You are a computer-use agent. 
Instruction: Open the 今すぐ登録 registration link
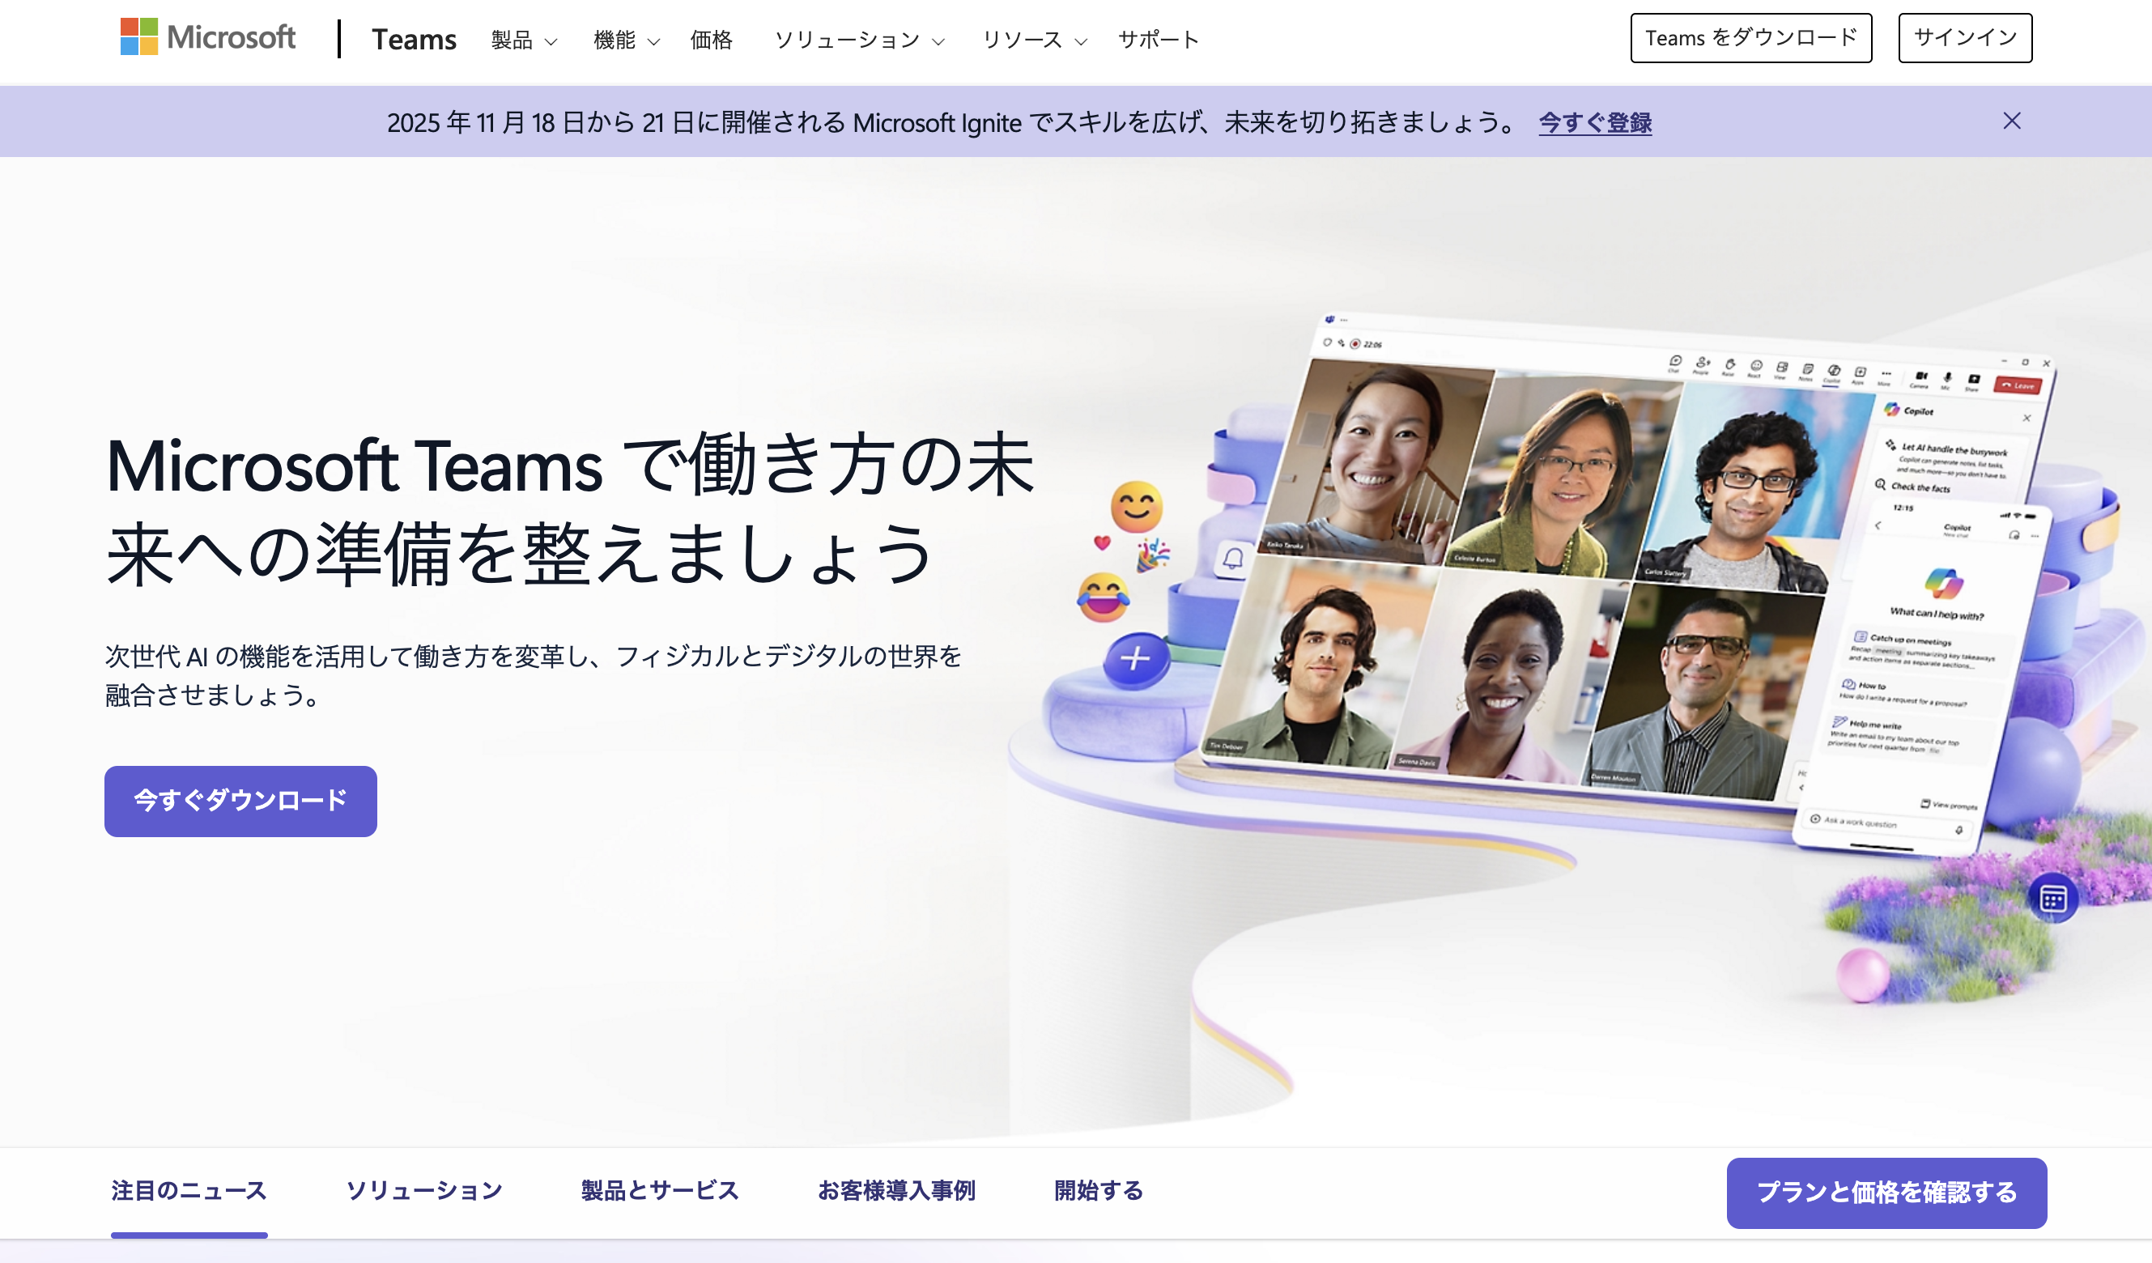[1594, 122]
